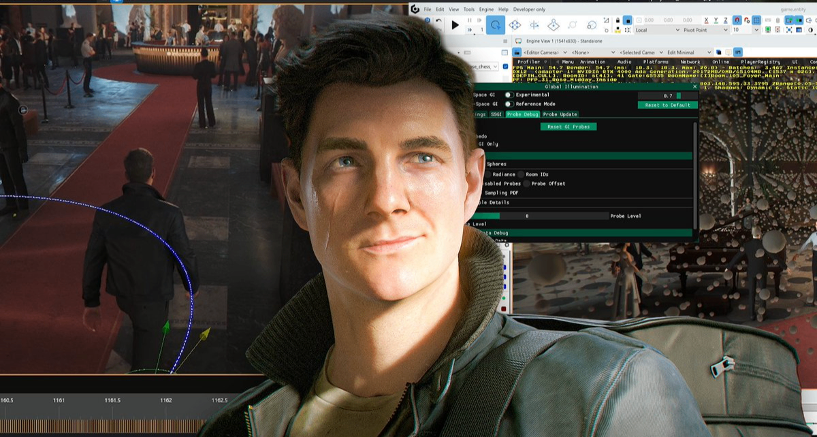Switch to the Probe Update tab

pyautogui.click(x=560, y=114)
